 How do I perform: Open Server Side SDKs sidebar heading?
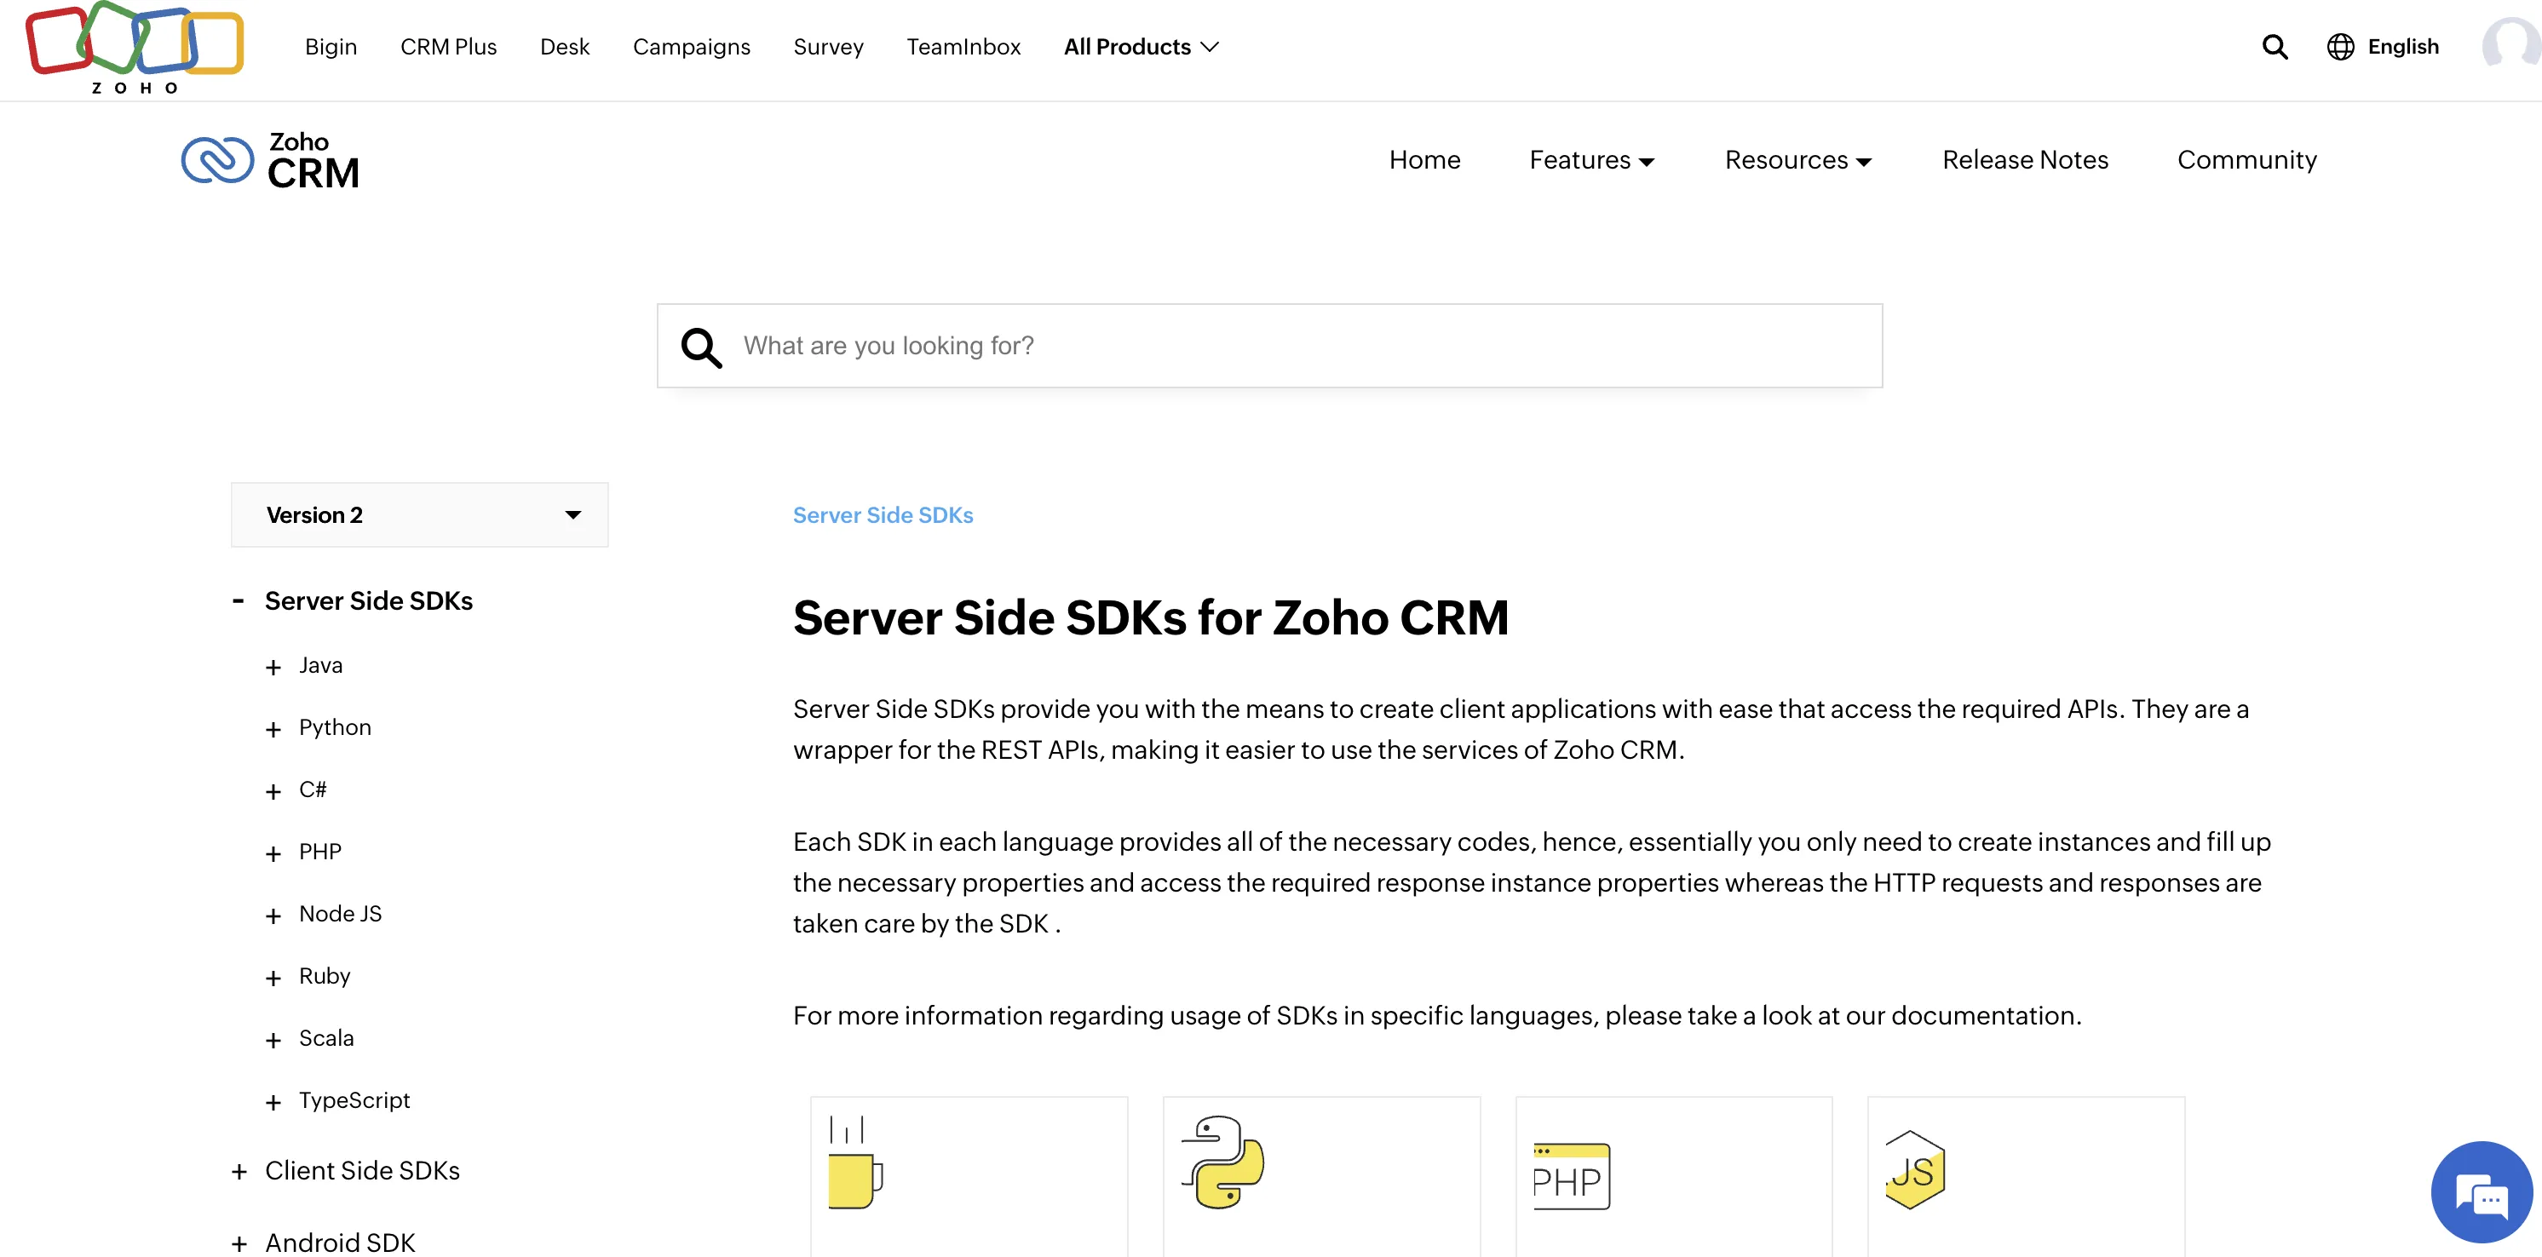pos(368,601)
